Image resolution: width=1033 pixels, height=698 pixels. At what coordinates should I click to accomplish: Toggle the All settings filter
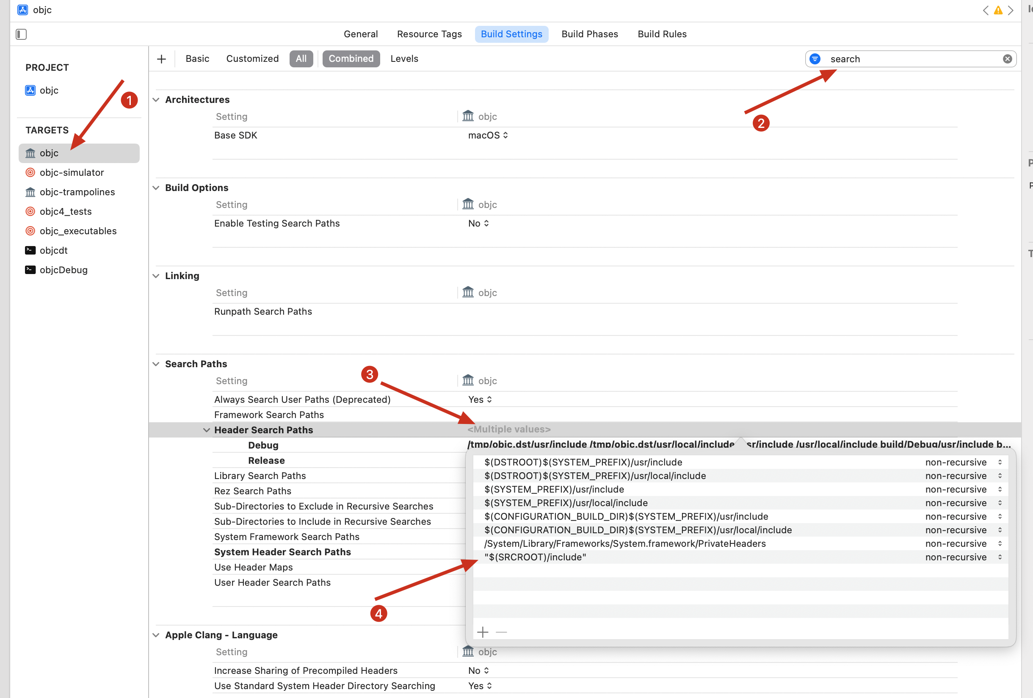coord(301,59)
